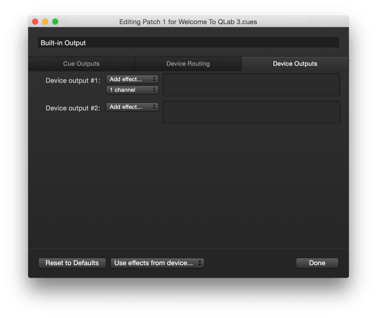This screenshot has width=377, height=318.
Task: Open Add effect menu for Device output #1
Action: pyautogui.click(x=132, y=79)
